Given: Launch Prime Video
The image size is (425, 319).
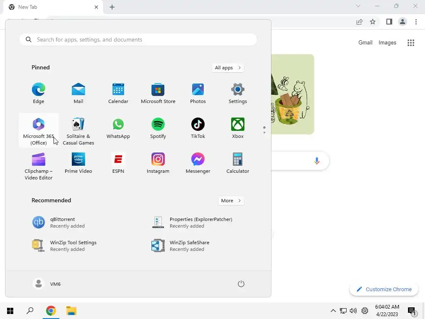Looking at the screenshot, I should tap(78, 164).
